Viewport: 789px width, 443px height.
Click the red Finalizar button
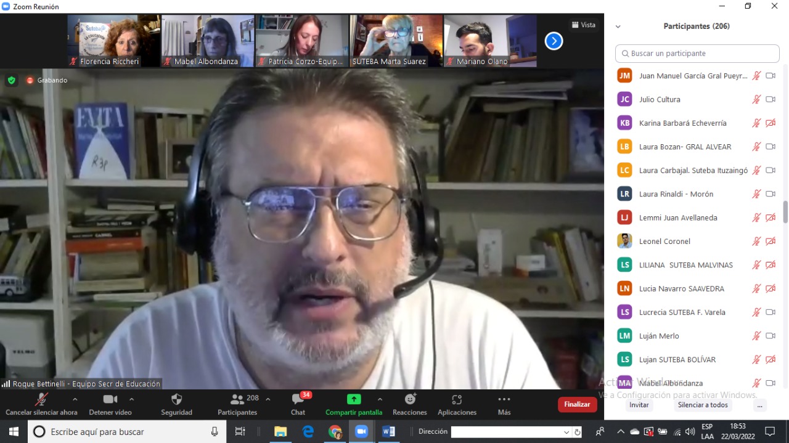[x=577, y=404]
